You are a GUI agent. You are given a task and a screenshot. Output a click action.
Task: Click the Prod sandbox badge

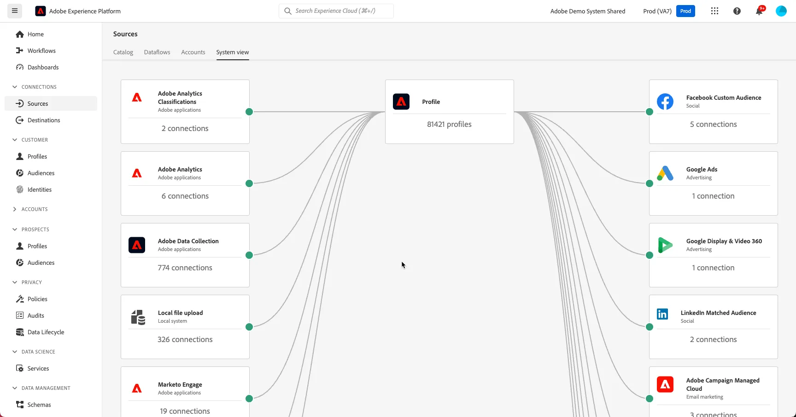(685, 11)
